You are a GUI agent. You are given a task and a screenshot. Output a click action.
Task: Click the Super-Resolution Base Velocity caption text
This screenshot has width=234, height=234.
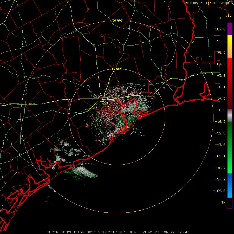pos(118,232)
